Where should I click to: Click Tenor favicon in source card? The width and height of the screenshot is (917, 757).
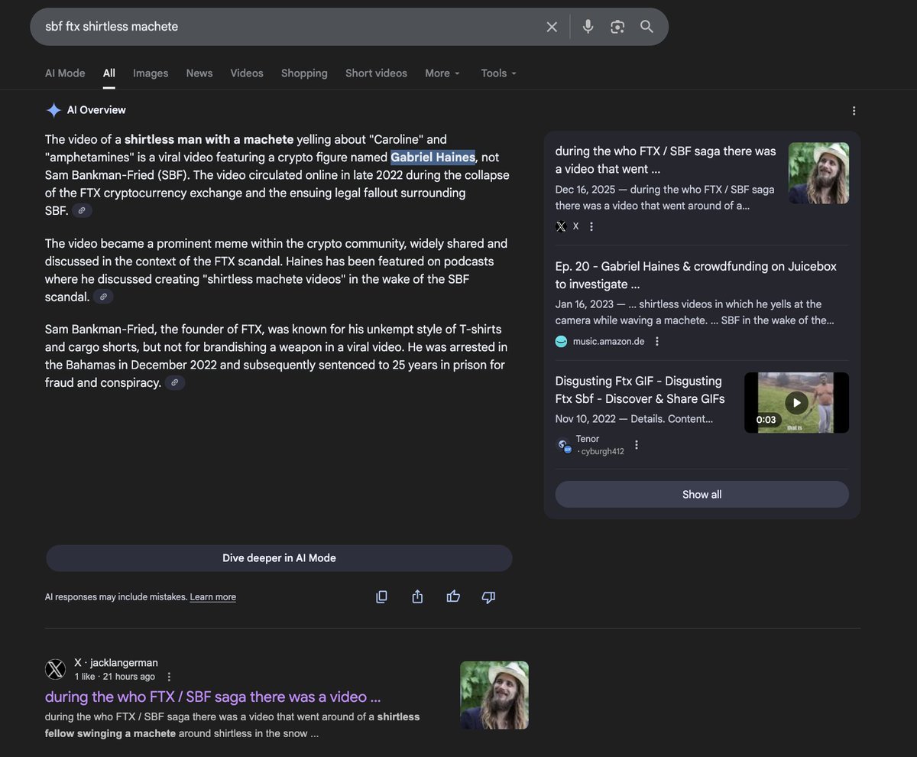click(563, 444)
